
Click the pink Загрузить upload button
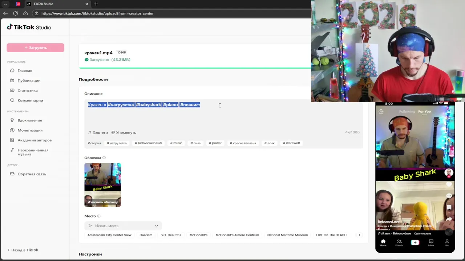point(35,48)
